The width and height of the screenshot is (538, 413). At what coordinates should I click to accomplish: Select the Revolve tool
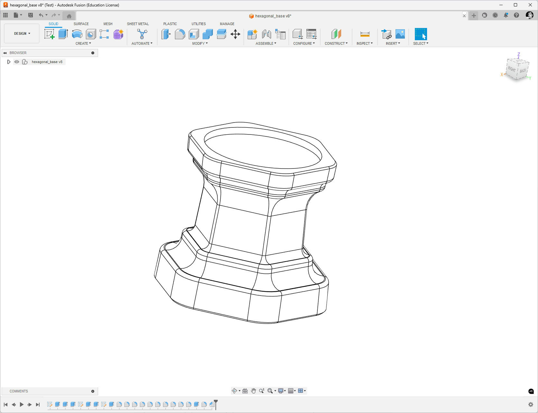[77, 34]
